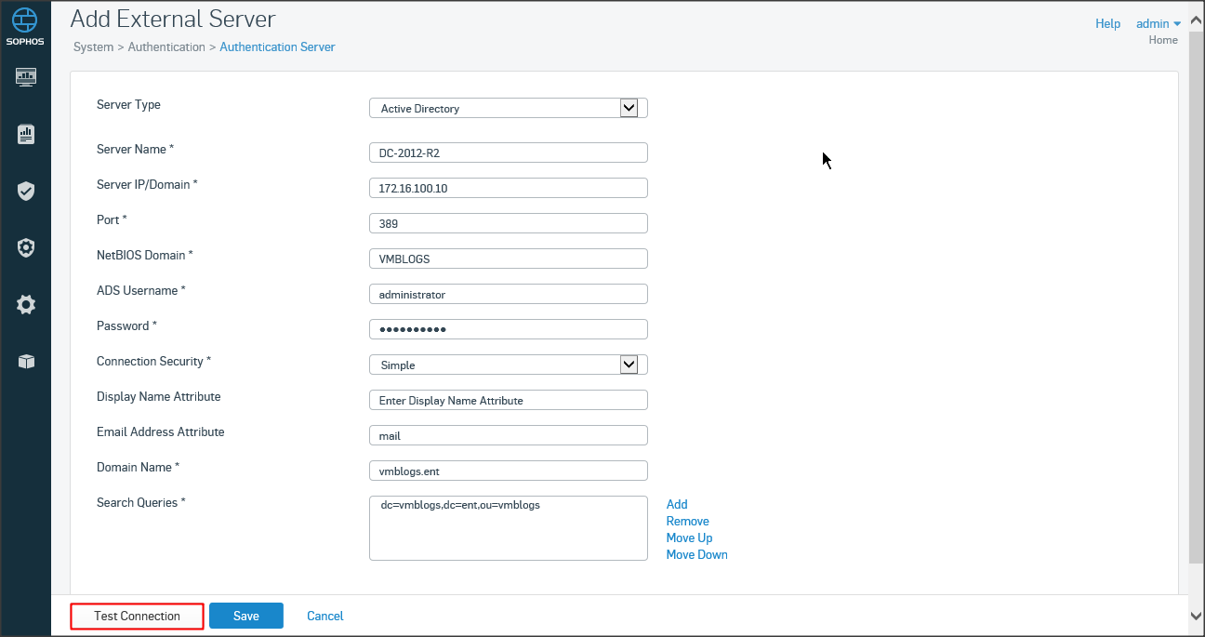
Task: Click the Authentication Server breadcrumb link
Action: coord(277,46)
